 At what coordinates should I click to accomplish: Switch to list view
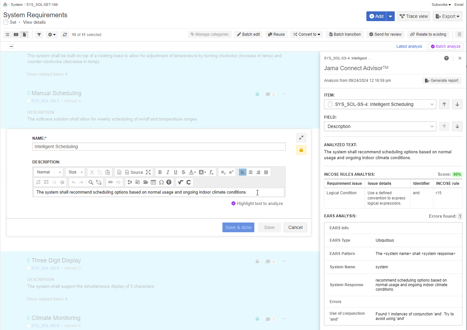point(7,34)
